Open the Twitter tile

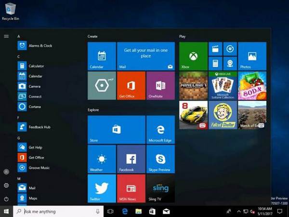(102, 189)
